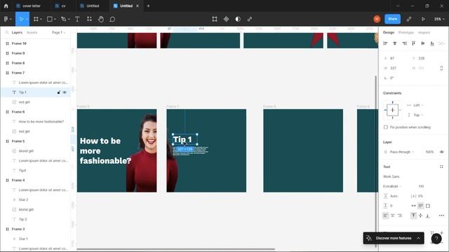Toggle visibility of Tip 1 layer
The width and height of the screenshot is (449, 252).
click(65, 92)
